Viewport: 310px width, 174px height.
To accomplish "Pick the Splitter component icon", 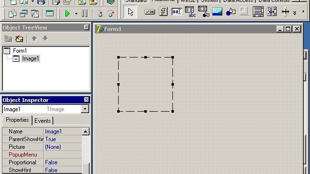I will pos(285,12).
